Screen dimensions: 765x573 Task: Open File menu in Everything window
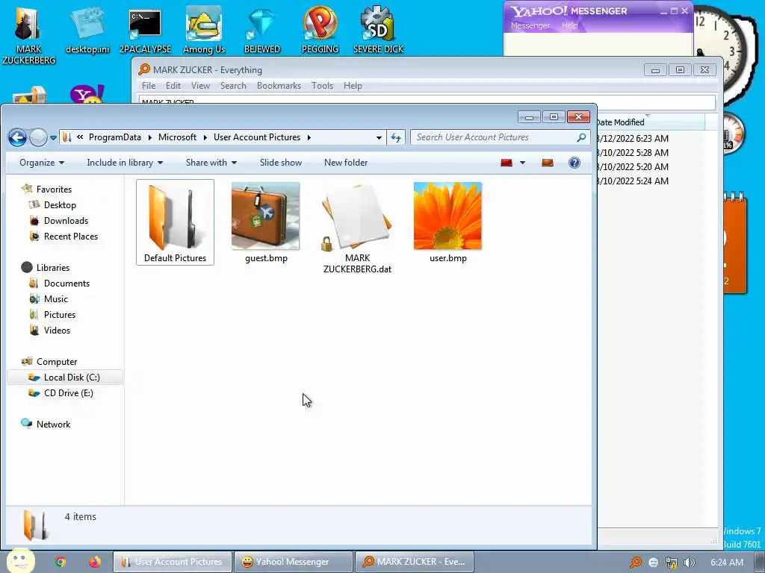click(x=149, y=86)
